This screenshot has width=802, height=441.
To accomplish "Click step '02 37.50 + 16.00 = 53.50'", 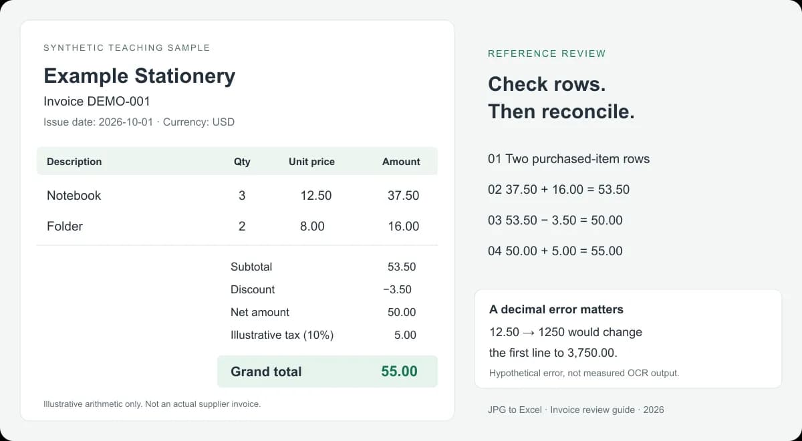I will point(559,190).
